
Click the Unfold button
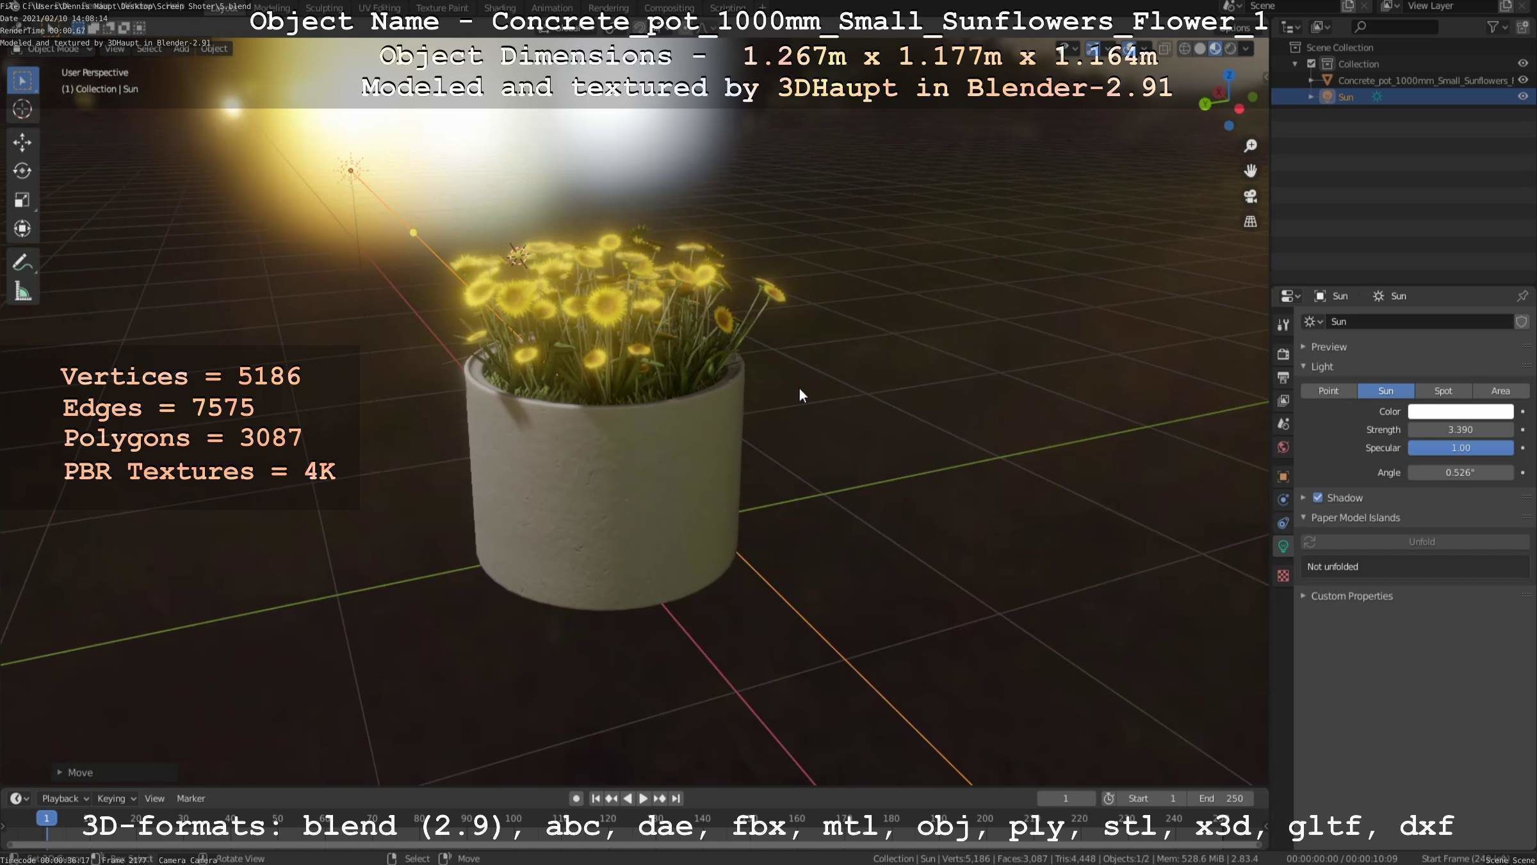[x=1415, y=542]
